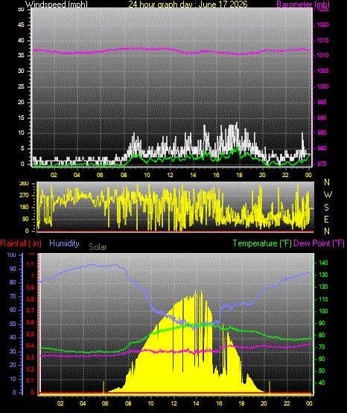The image size is (347, 413).
Task: Select the 35 label on the windspeed axis
Action: click(x=21, y=56)
